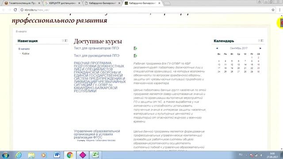
Task: Open File Explorer from taskbar
Action: (x=31, y=155)
